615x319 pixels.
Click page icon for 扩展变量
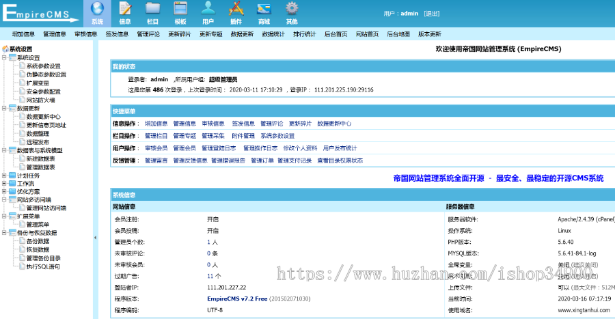pos(23,83)
